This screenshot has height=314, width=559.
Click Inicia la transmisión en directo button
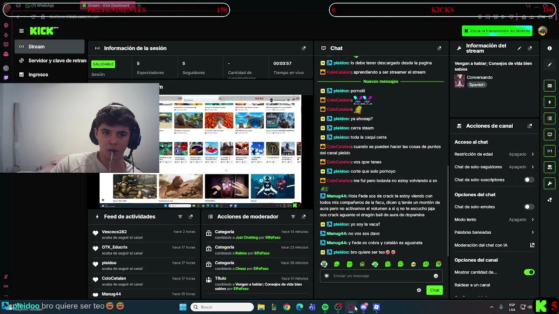point(497,31)
